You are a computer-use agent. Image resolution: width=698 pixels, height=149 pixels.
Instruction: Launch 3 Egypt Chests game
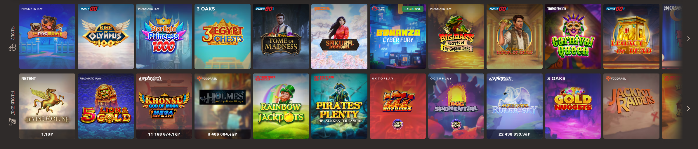click(x=223, y=36)
